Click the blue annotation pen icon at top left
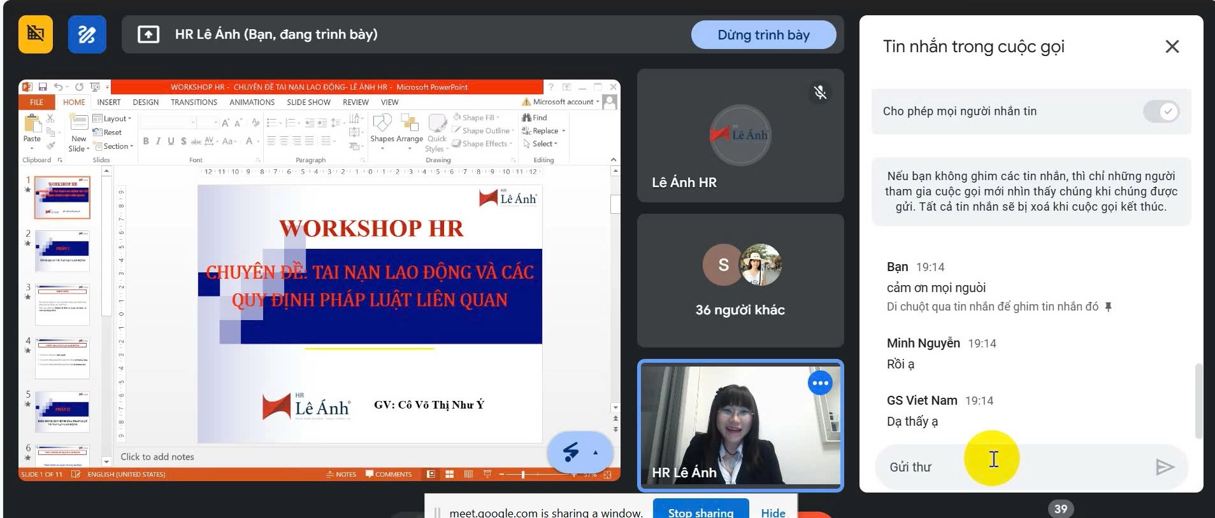Screen dimensions: 1215x518 click(x=87, y=34)
